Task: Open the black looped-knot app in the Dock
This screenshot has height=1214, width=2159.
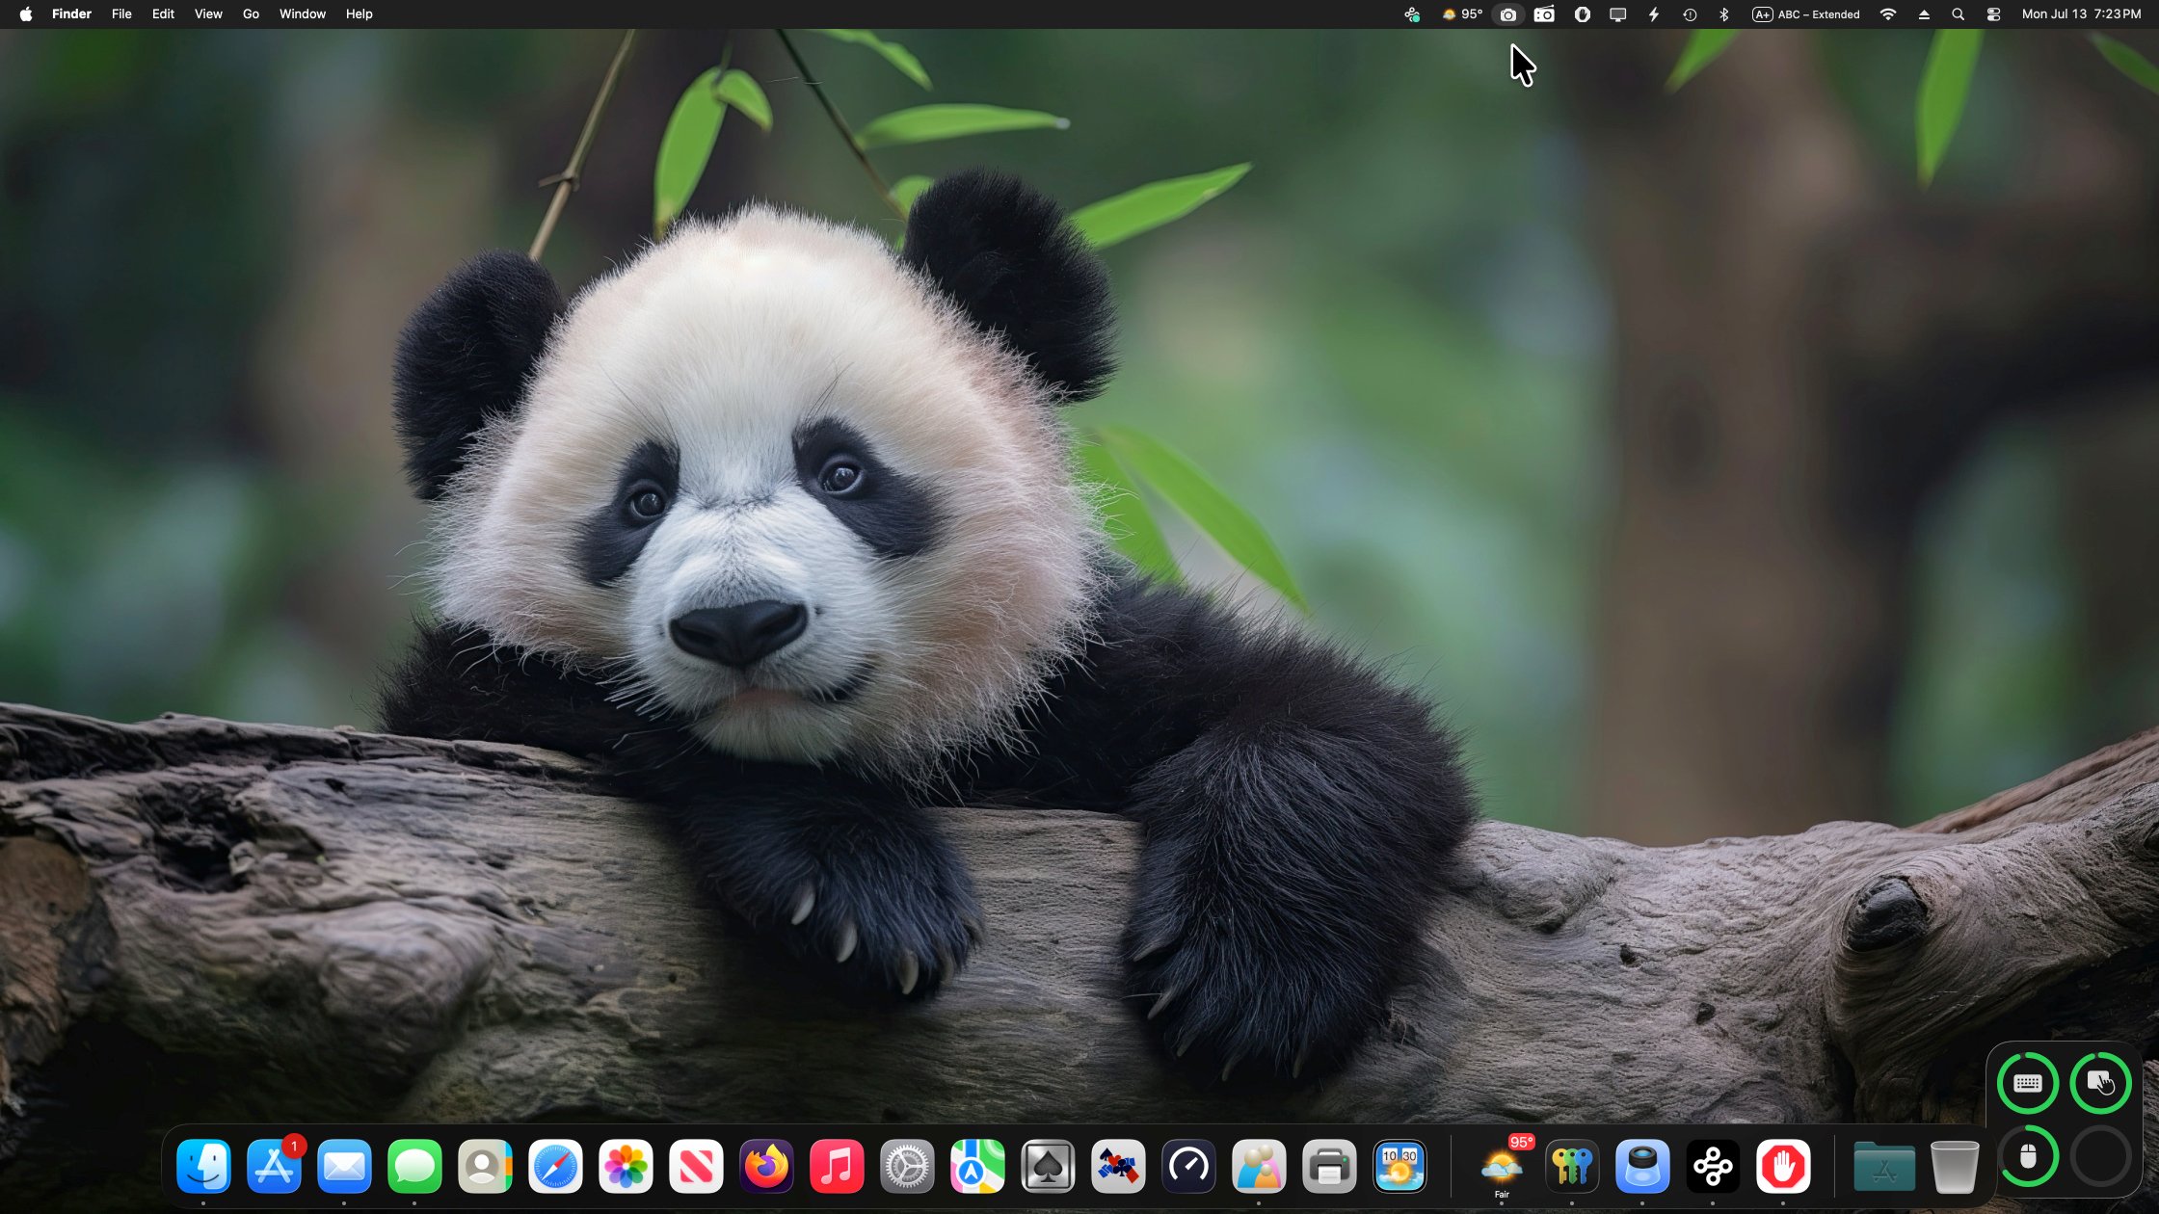Action: pyautogui.click(x=1713, y=1167)
